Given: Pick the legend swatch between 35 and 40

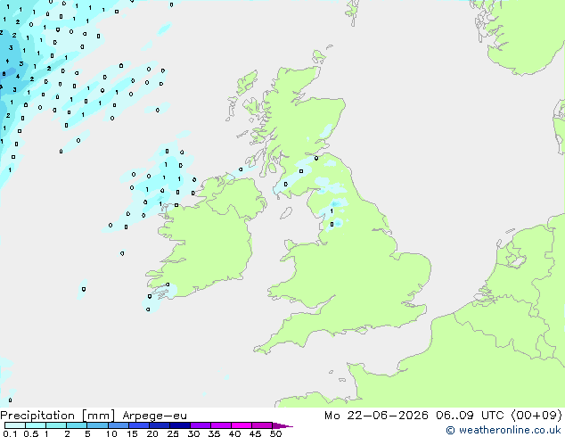Looking at the screenshot, I should (221, 425).
